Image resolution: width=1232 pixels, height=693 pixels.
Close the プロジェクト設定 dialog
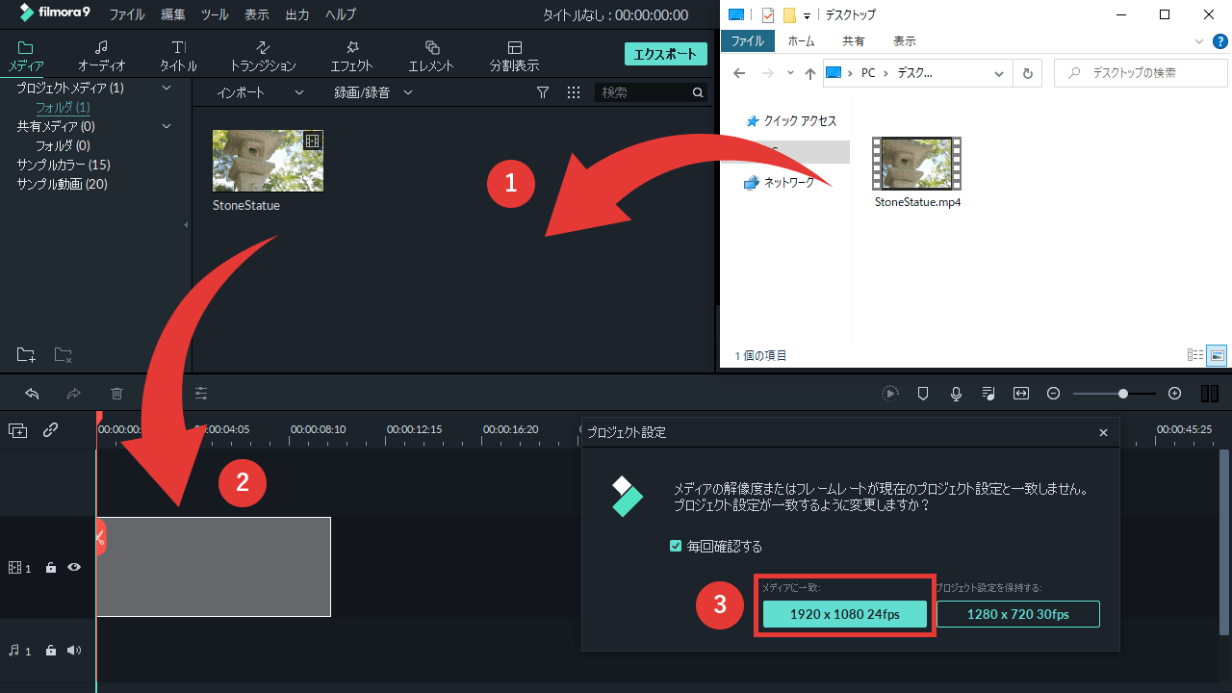[1104, 433]
